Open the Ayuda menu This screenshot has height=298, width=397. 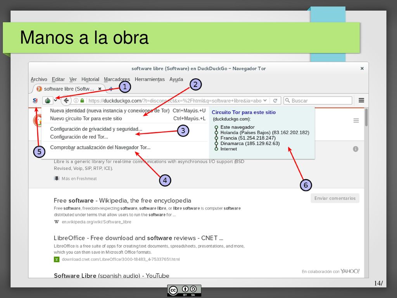tap(176, 79)
